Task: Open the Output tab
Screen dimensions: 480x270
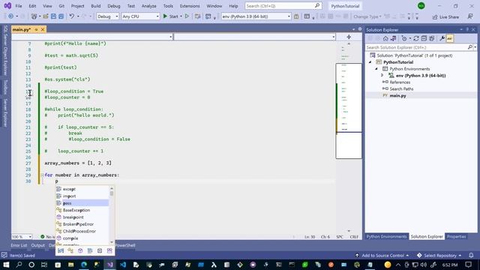Action: [x=38, y=245]
